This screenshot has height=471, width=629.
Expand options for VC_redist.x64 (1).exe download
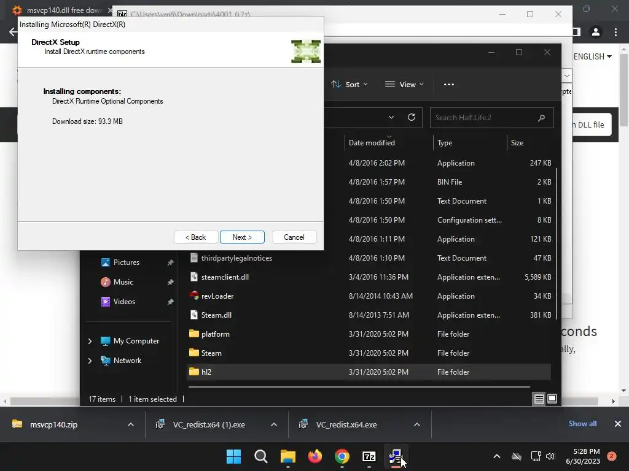(274, 424)
